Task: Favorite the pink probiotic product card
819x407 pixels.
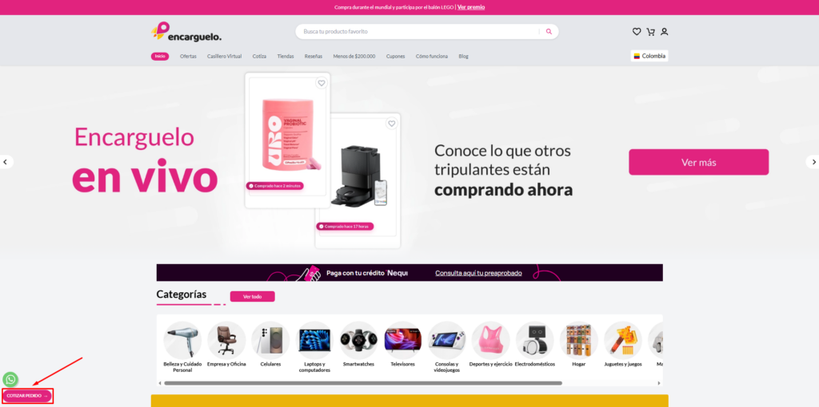Action: tap(322, 83)
